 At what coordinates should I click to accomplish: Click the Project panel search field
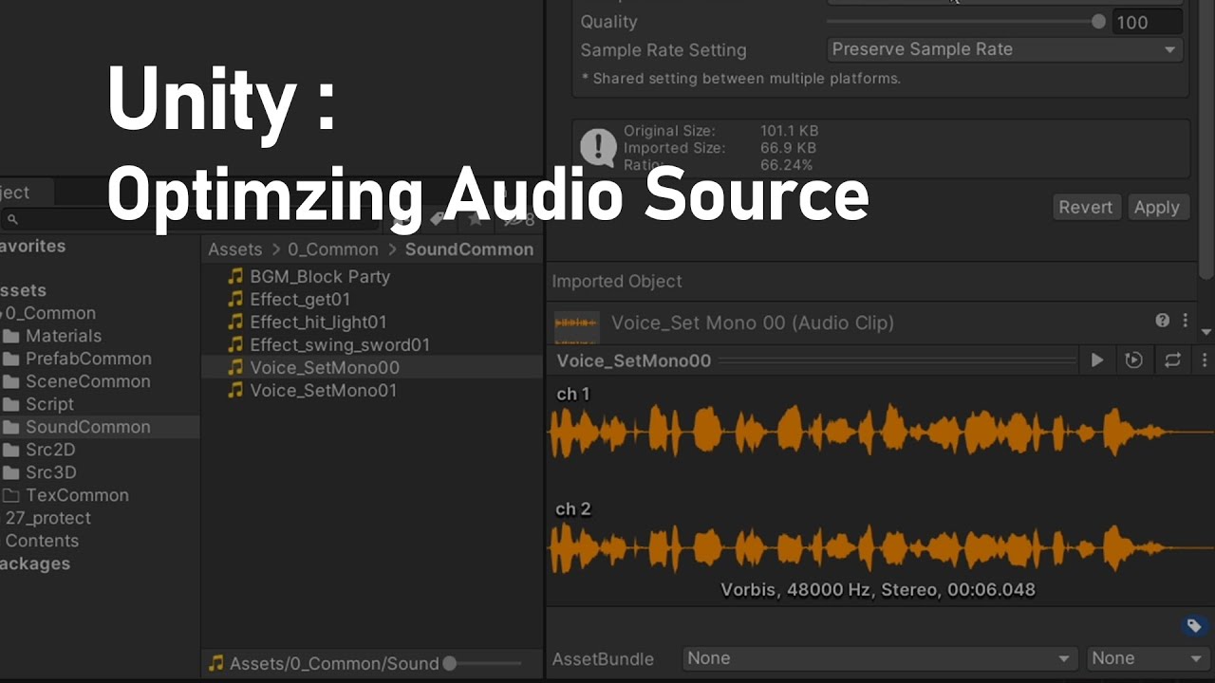click(190, 219)
